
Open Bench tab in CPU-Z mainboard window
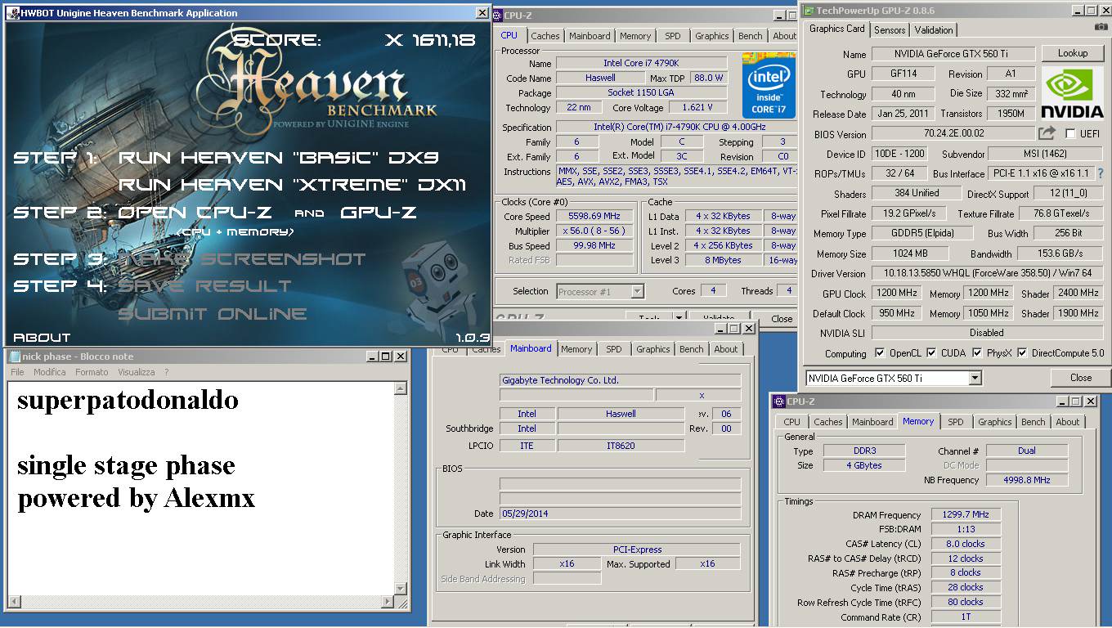click(692, 349)
